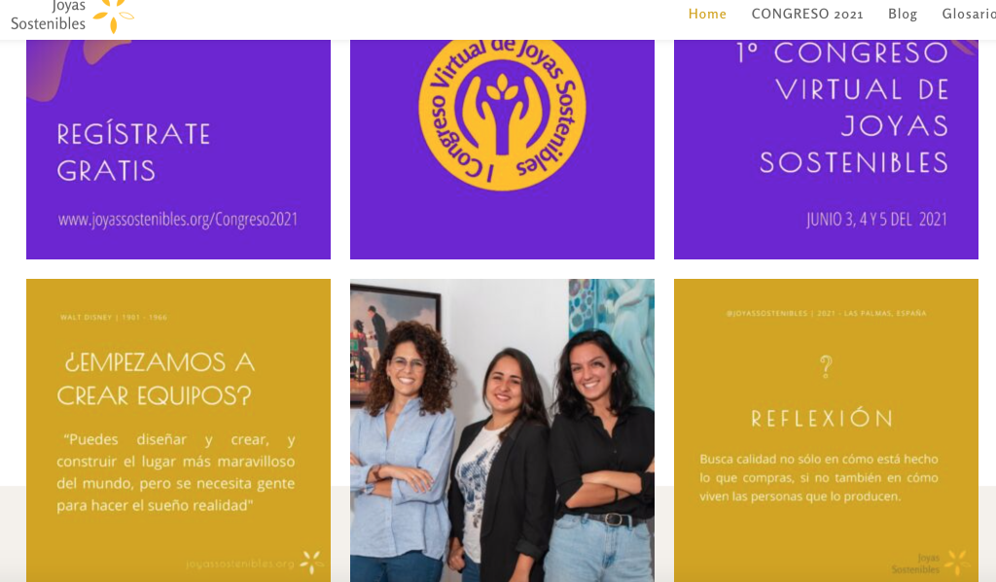
Task: Click the Joyas Sostenibles site title text
Action: pyautogui.click(x=49, y=16)
